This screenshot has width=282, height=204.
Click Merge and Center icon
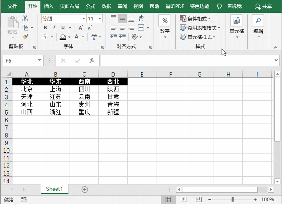(141, 28)
